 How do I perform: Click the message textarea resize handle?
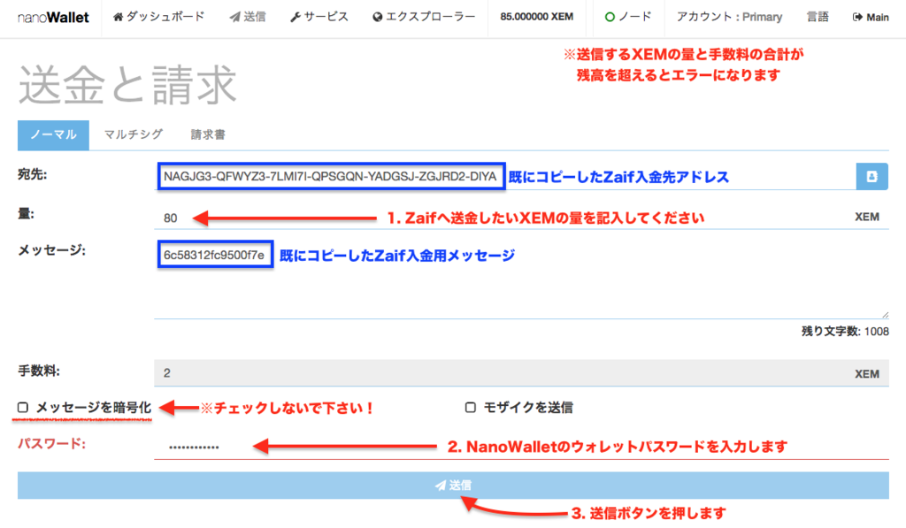pyautogui.click(x=885, y=315)
